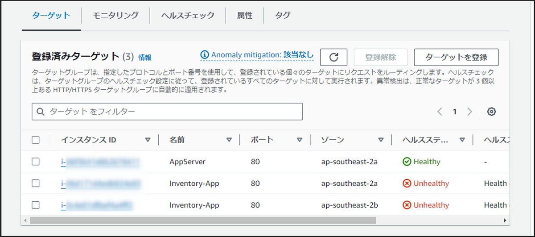Image resolution: width=535 pixels, height=237 pixels.
Task: Open the 属性 tab
Action: pyautogui.click(x=245, y=15)
